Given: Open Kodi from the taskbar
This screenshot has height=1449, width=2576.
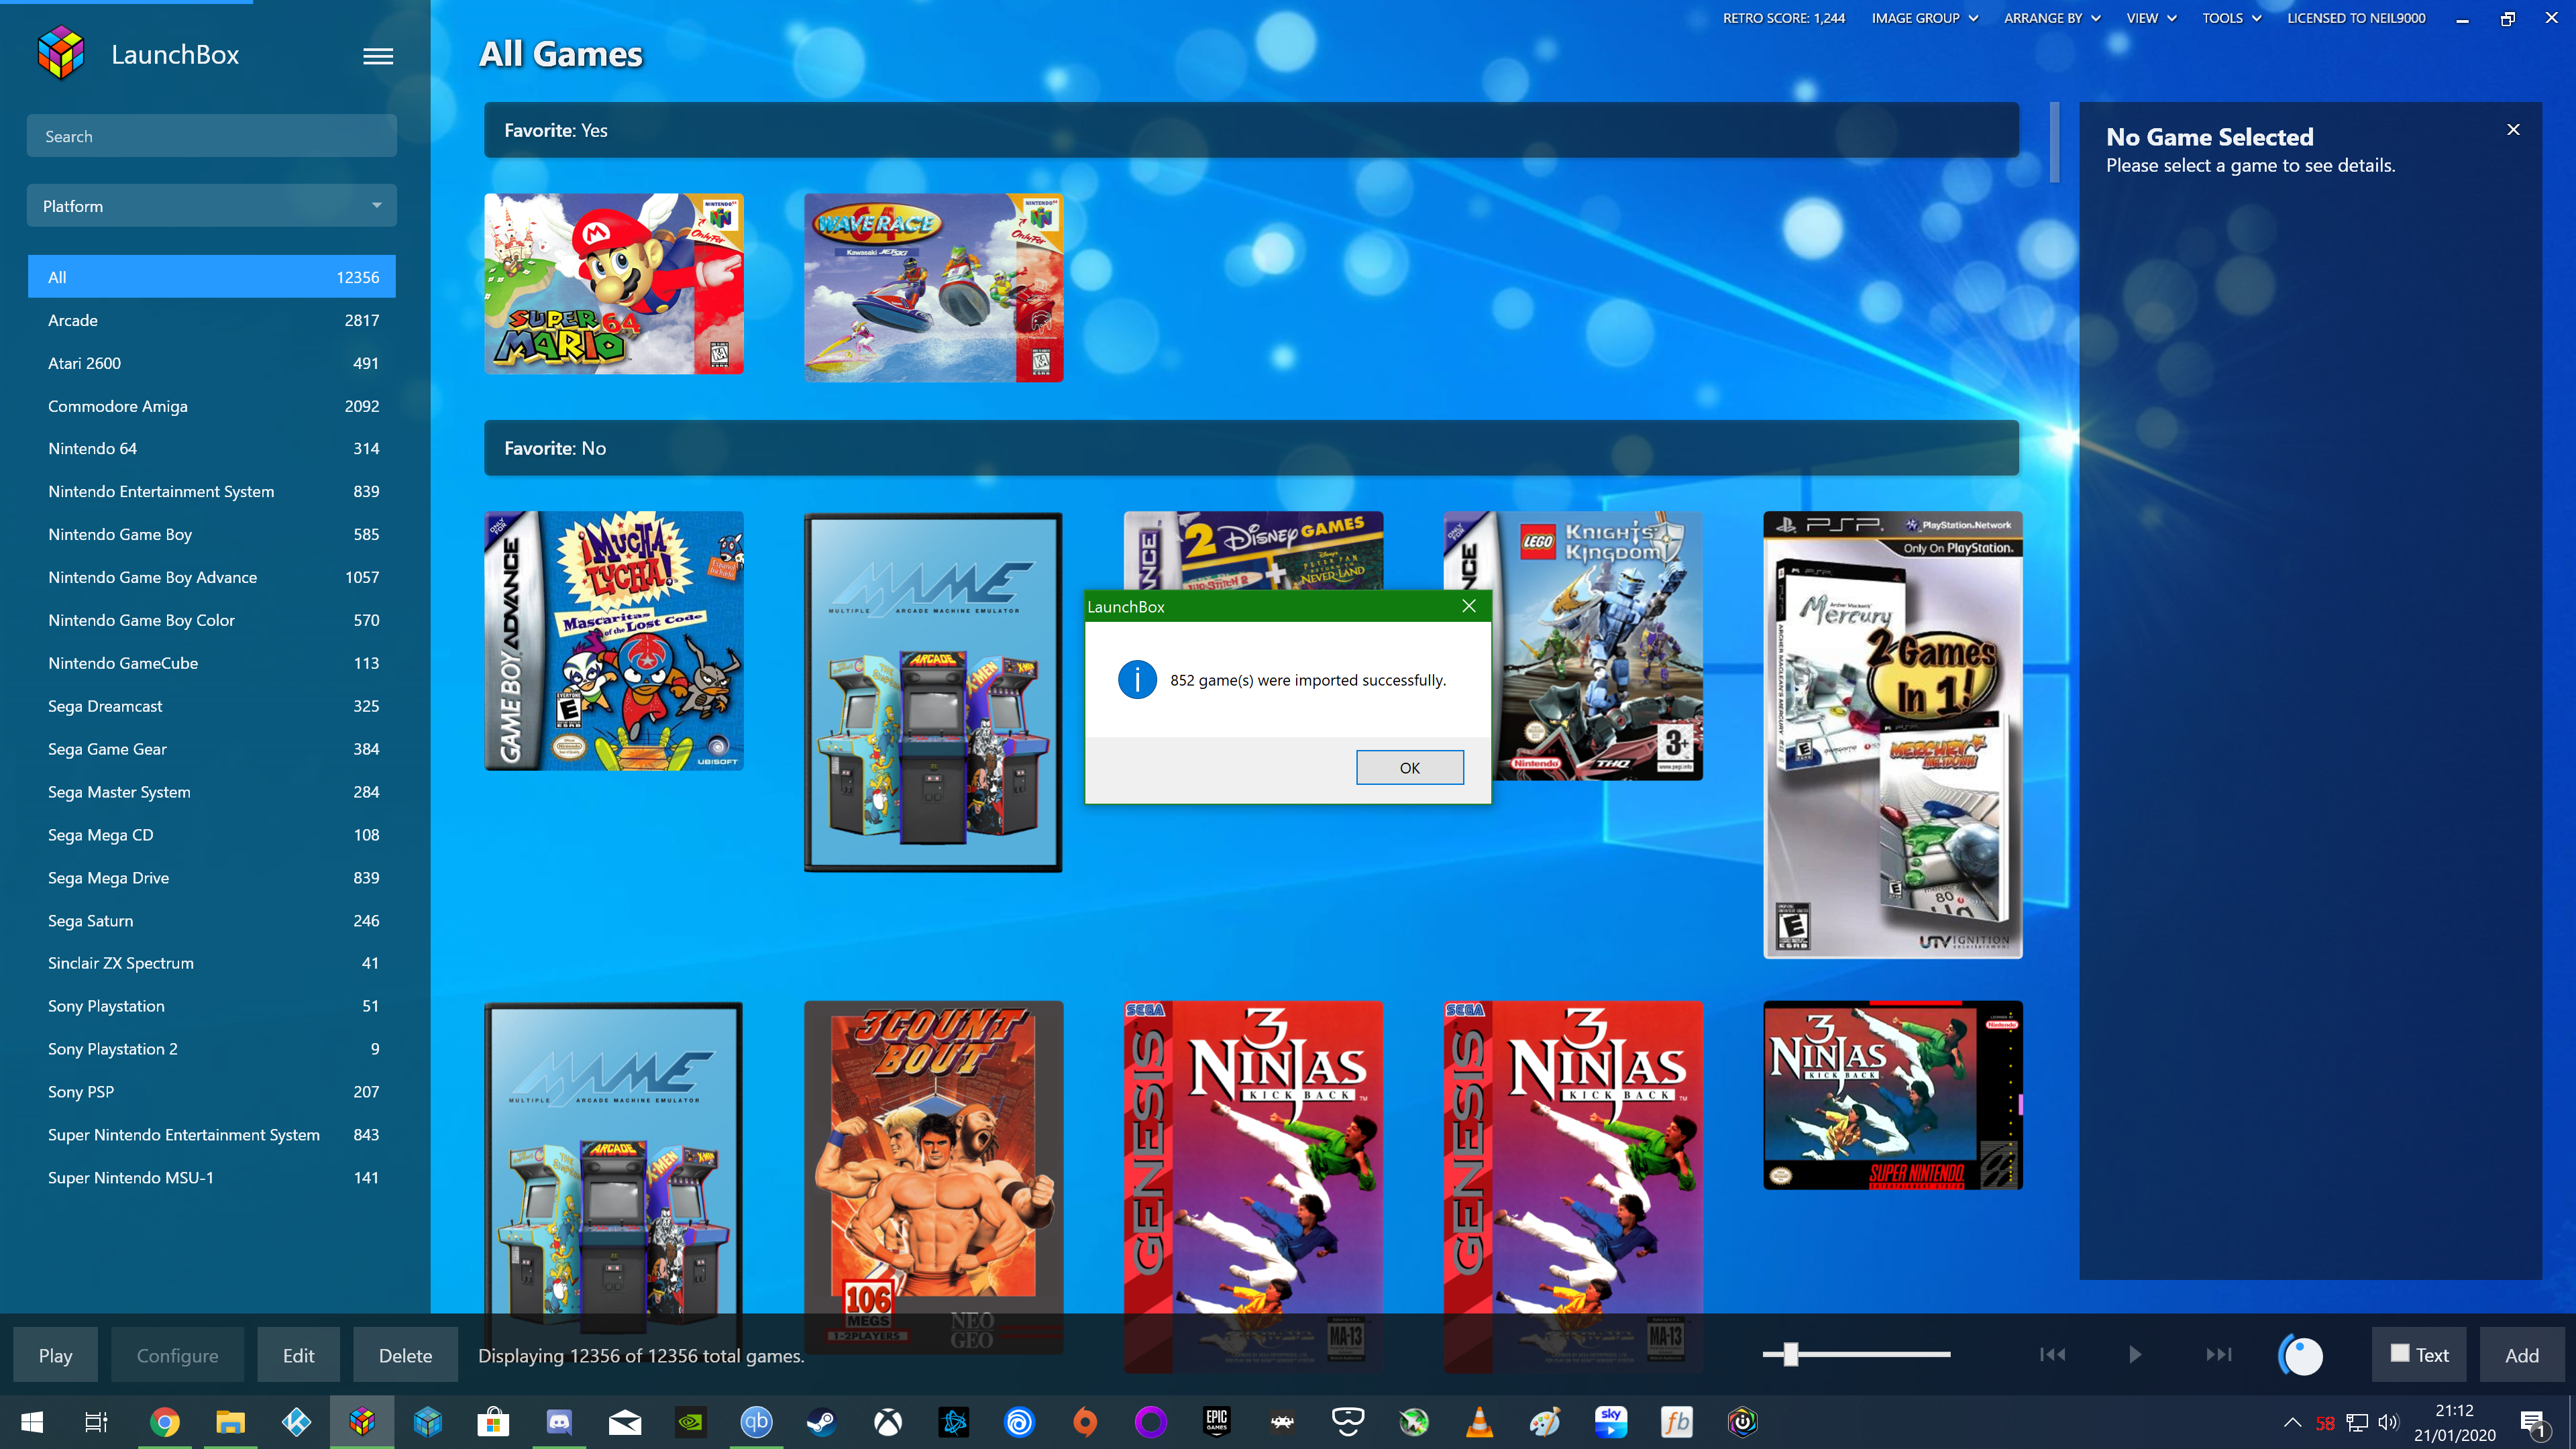Looking at the screenshot, I should click(x=296, y=1421).
